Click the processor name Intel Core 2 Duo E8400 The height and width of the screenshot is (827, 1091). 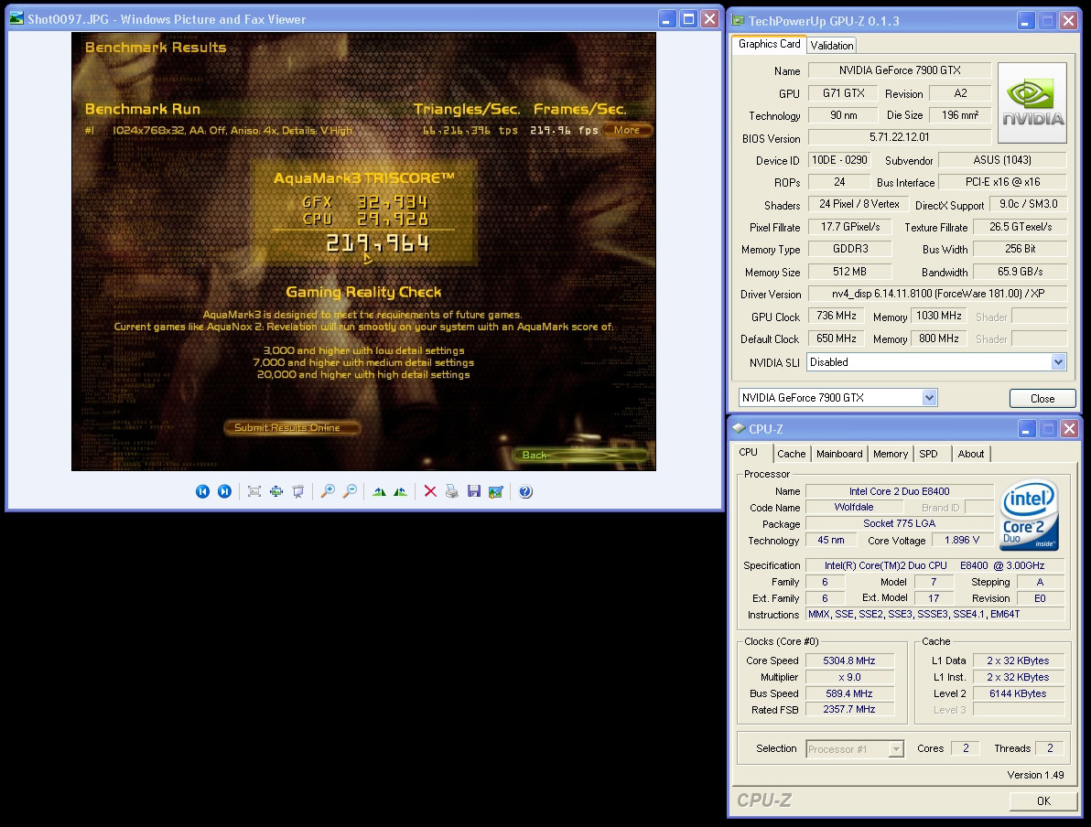[899, 491]
